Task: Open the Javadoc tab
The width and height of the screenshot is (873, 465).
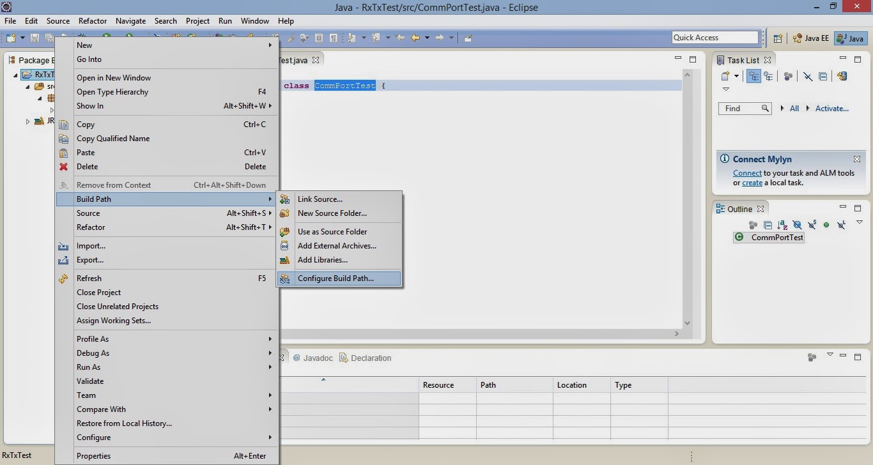Action: 313,358
